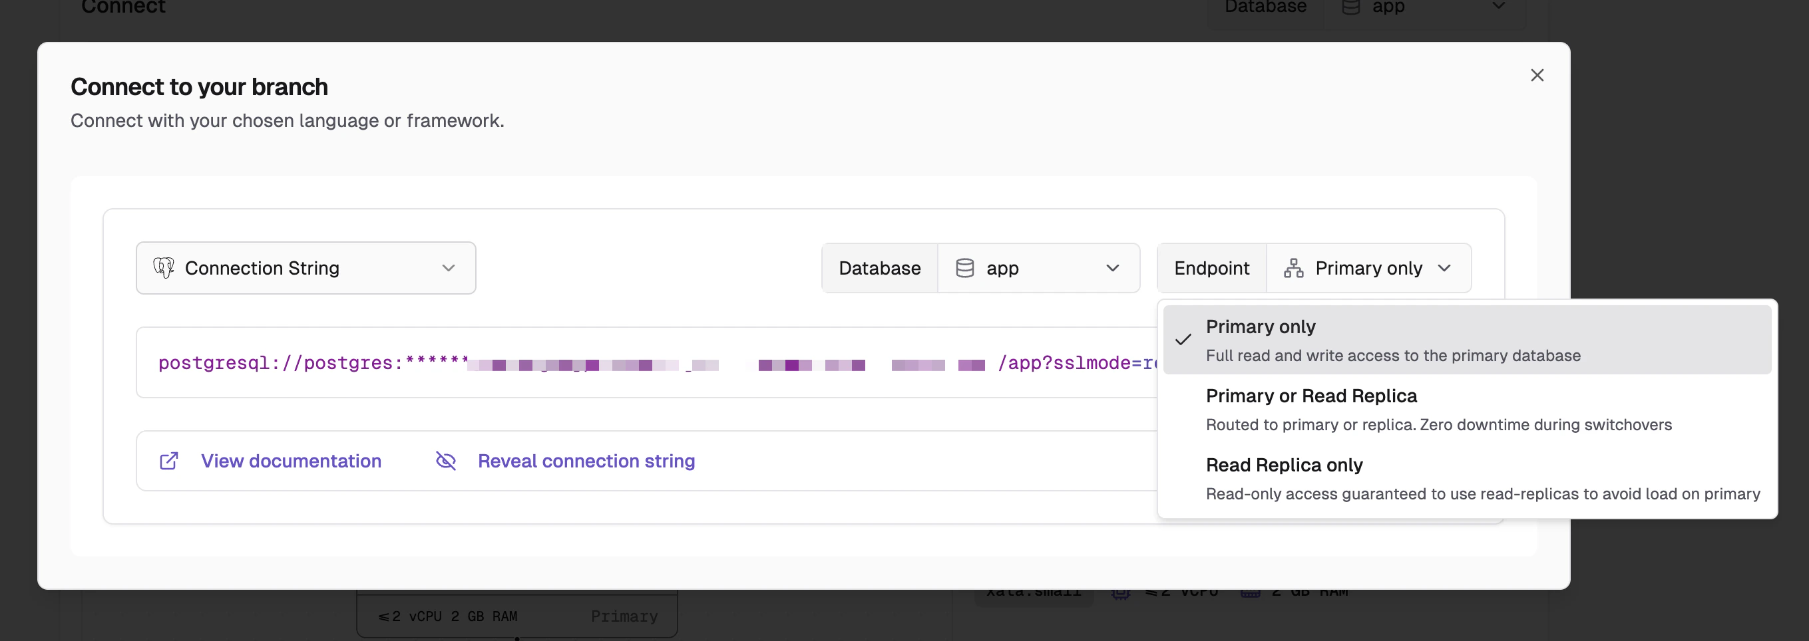Screen dimensions: 1809x641
Task: Click the database icon in the top-right app selector
Action: coord(1349,8)
